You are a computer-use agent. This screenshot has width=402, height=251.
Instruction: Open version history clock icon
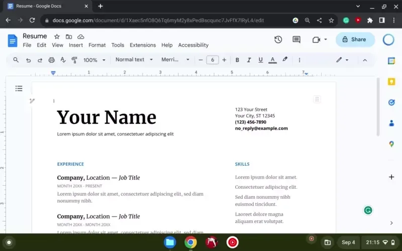point(278,40)
